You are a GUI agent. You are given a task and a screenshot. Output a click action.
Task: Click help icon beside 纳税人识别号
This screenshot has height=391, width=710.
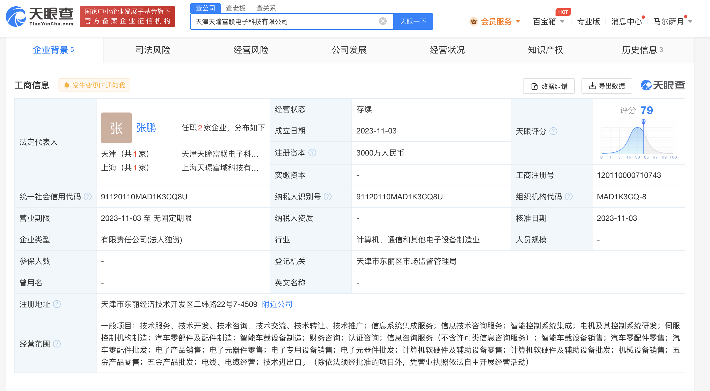coord(327,196)
